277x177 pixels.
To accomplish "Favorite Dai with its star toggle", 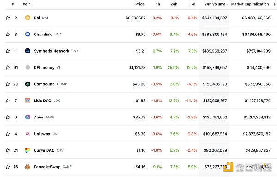I will tap(8, 18).
